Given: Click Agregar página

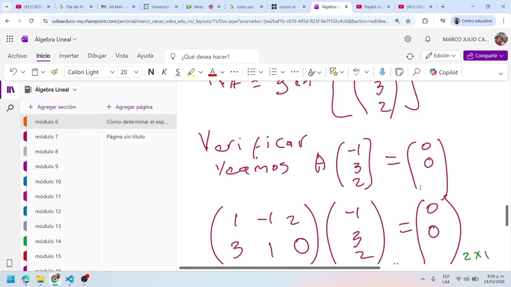Looking at the screenshot, I should pos(130,107).
